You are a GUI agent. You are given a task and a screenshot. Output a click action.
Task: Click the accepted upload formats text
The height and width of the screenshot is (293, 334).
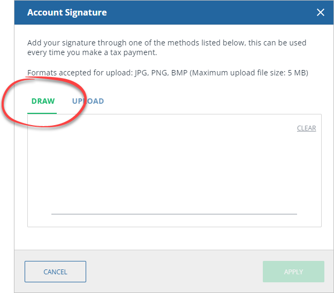168,72
